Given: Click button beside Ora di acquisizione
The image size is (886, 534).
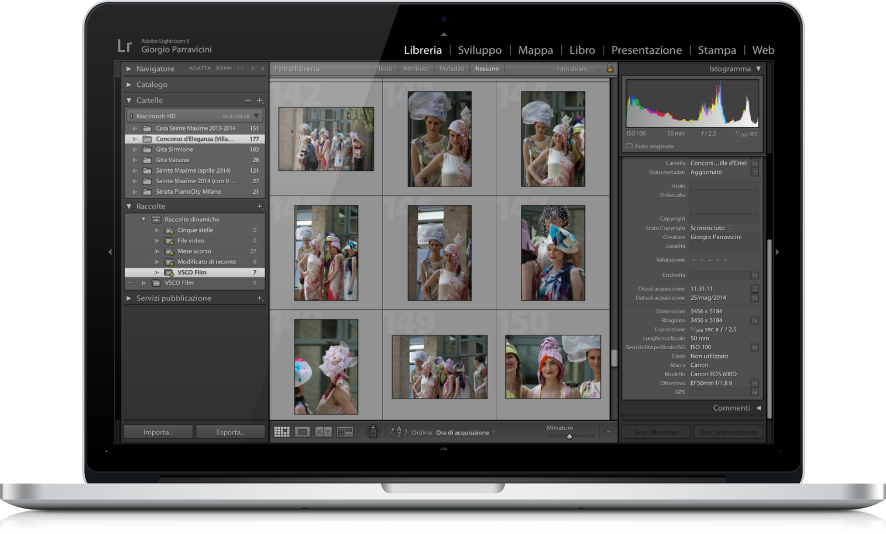Looking at the screenshot, I should (x=755, y=289).
